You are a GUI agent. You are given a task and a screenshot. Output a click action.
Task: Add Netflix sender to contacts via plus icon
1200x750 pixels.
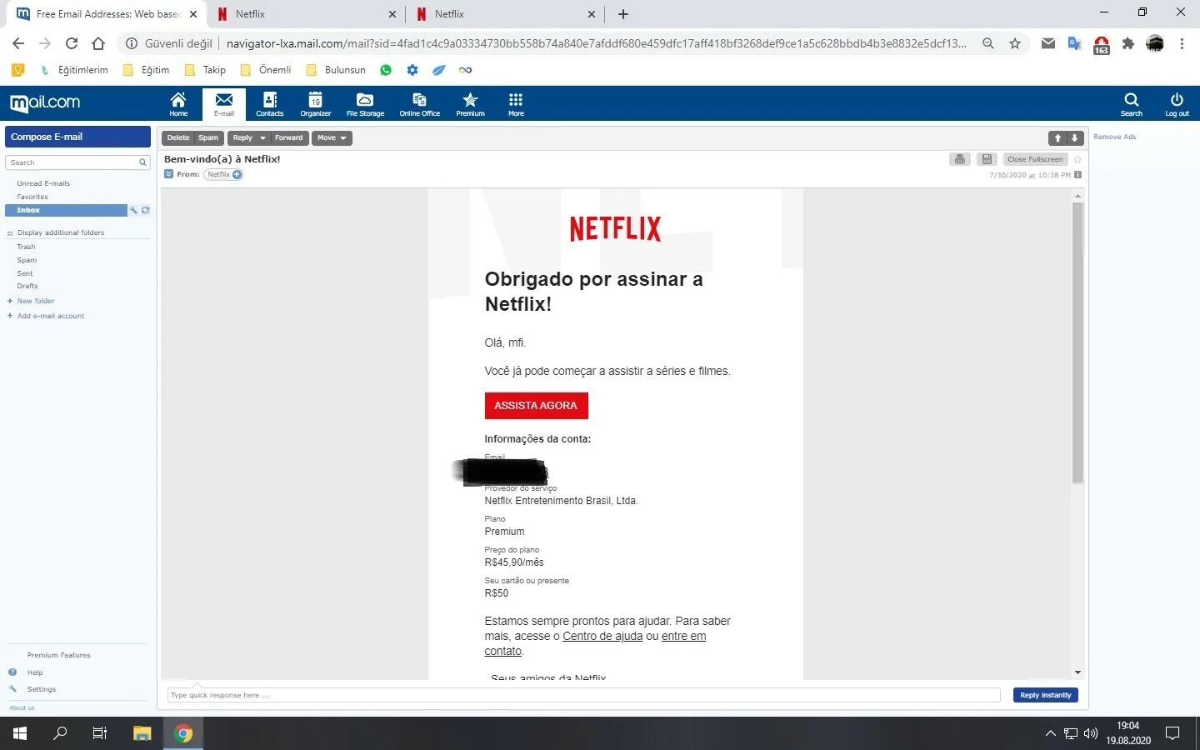[x=237, y=174]
